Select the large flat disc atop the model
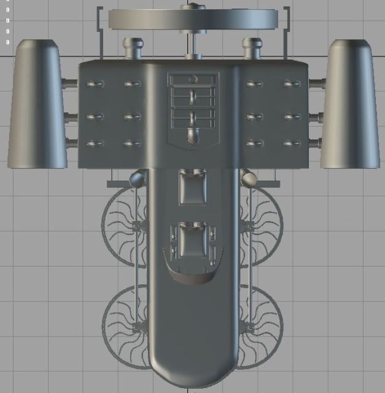 coord(193,19)
